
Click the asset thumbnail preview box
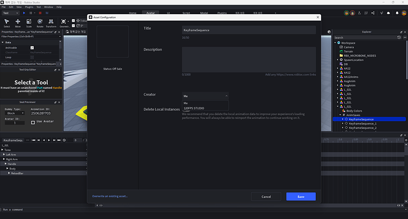pyautogui.click(x=112, y=41)
